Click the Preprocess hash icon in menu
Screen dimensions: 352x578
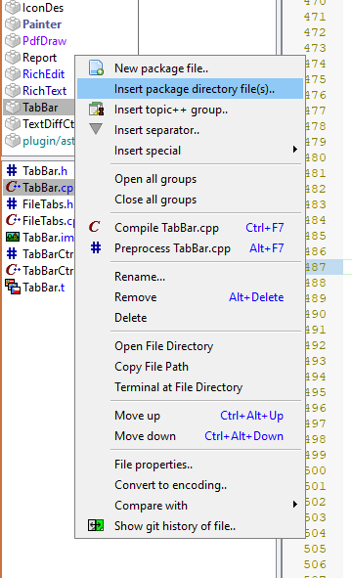coord(96,247)
